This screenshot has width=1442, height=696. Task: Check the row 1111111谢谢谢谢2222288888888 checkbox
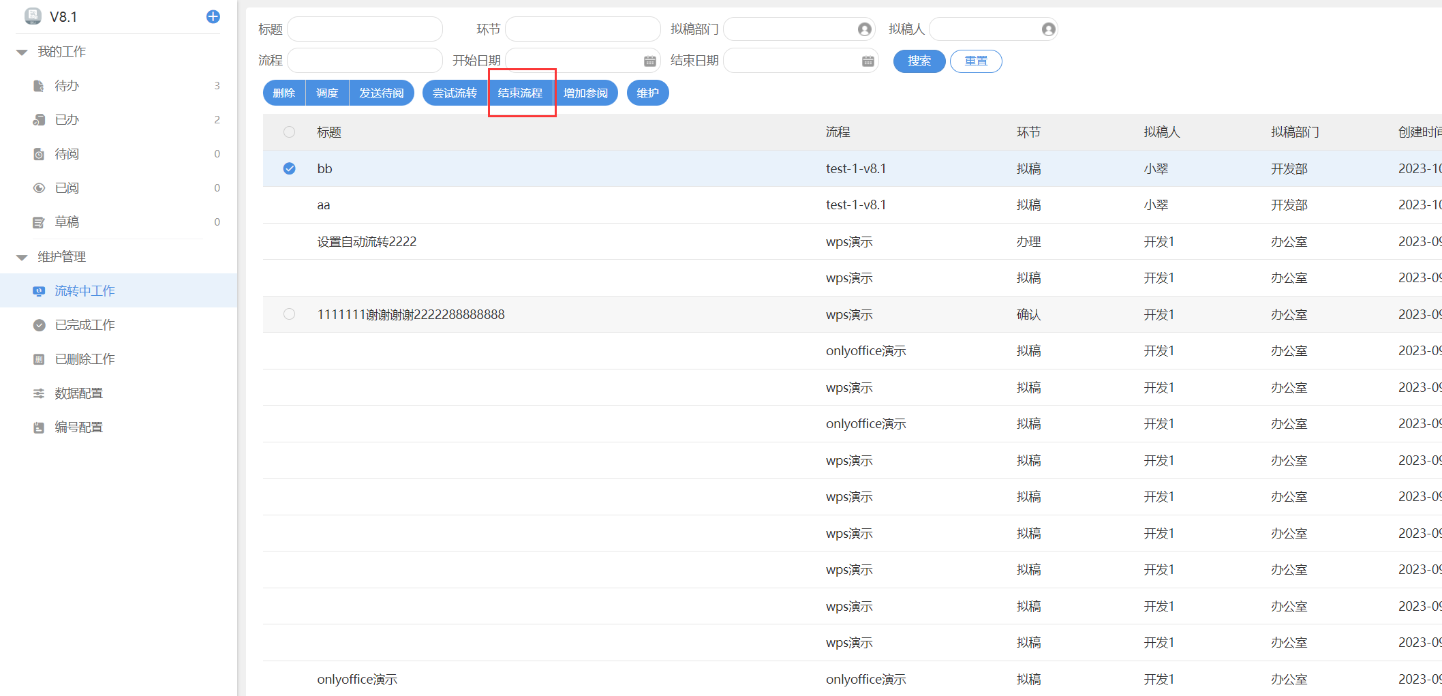click(x=290, y=314)
